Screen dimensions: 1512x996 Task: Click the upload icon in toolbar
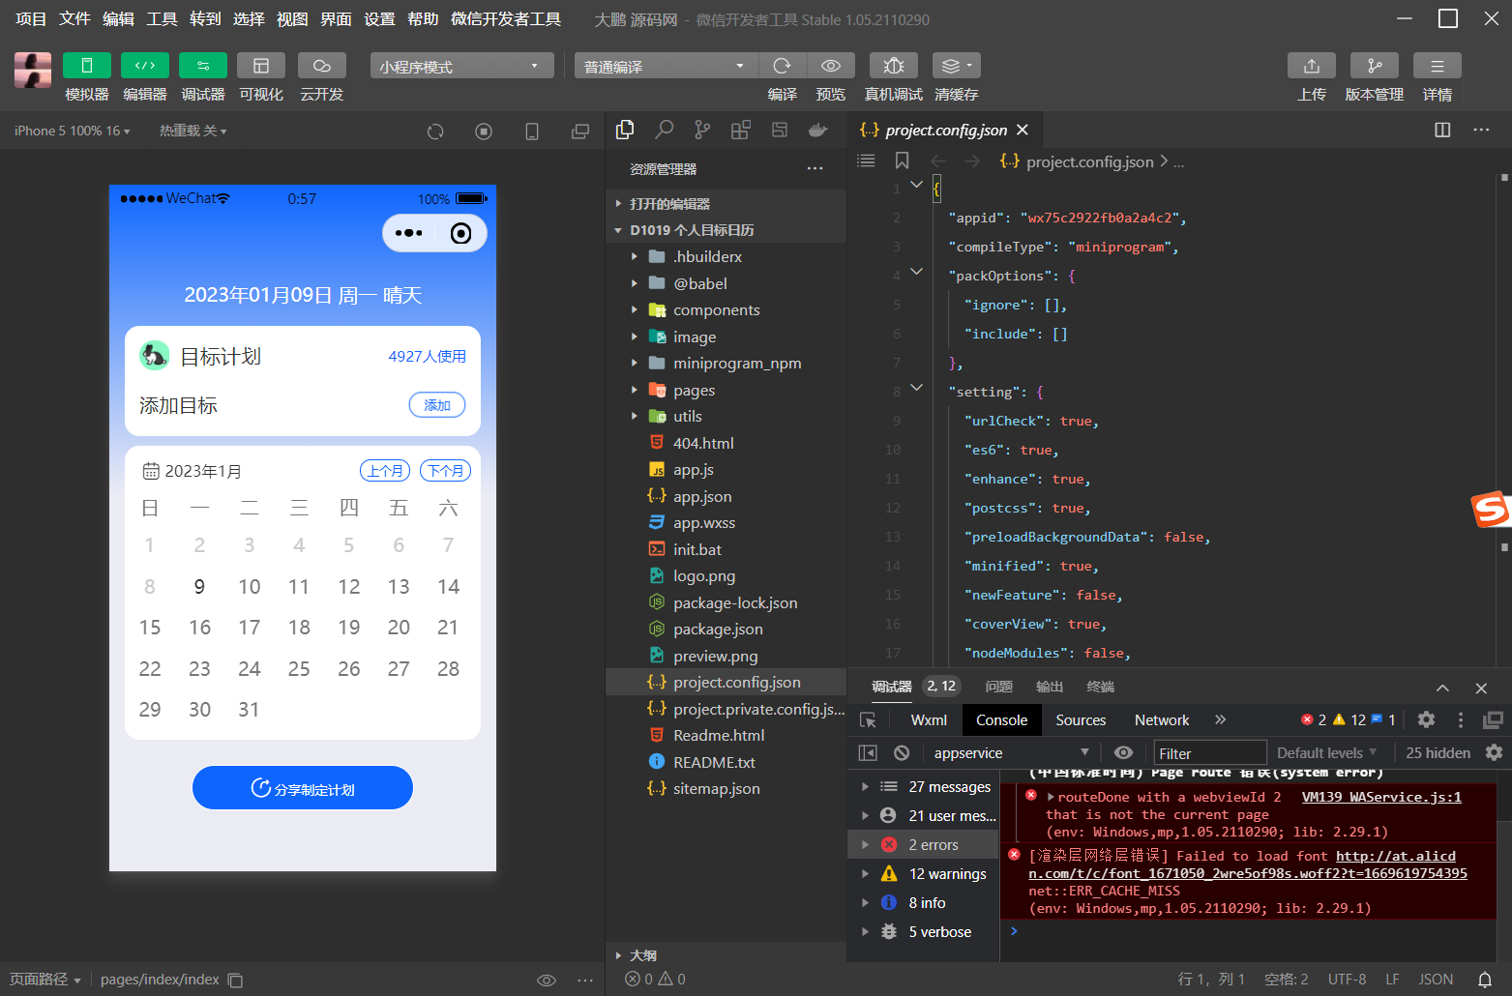tap(1311, 66)
